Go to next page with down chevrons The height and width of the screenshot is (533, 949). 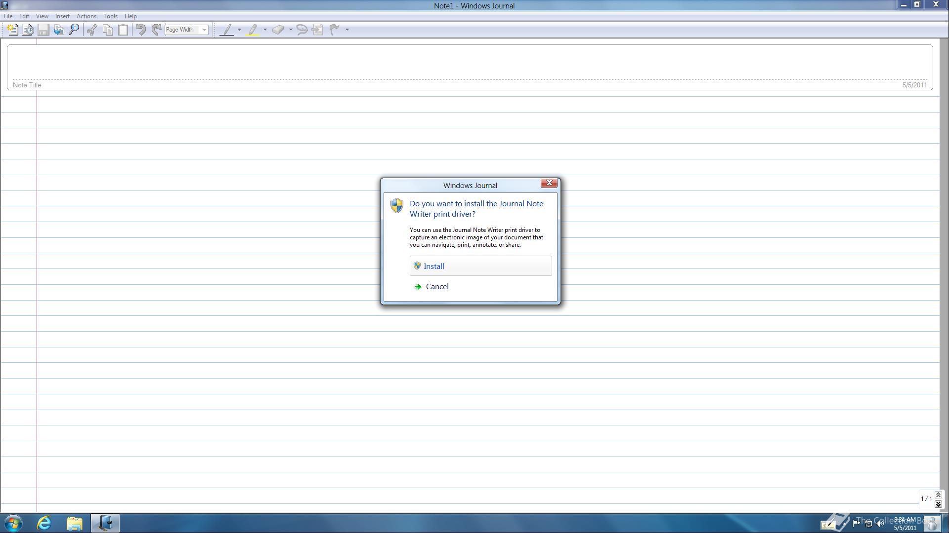pyautogui.click(x=938, y=504)
